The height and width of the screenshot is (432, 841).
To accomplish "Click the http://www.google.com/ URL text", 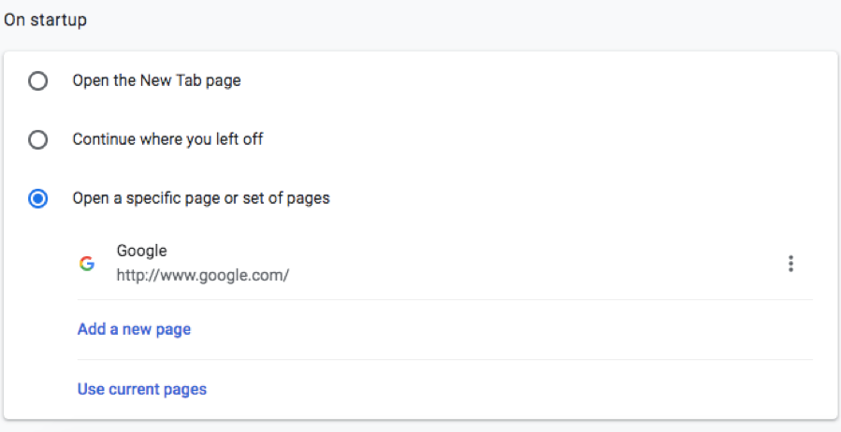I will pos(202,276).
